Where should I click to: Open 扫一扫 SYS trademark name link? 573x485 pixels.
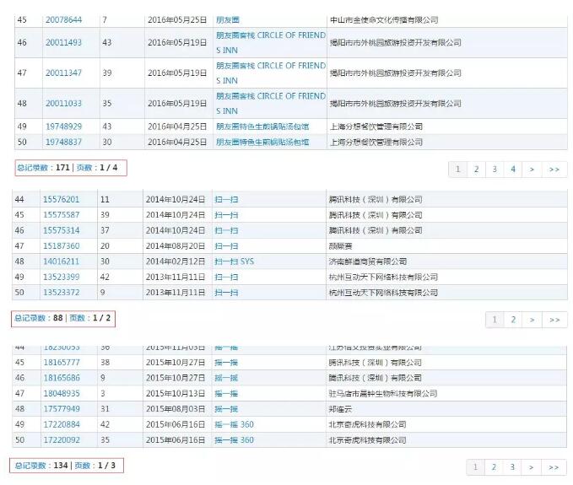coord(235,261)
